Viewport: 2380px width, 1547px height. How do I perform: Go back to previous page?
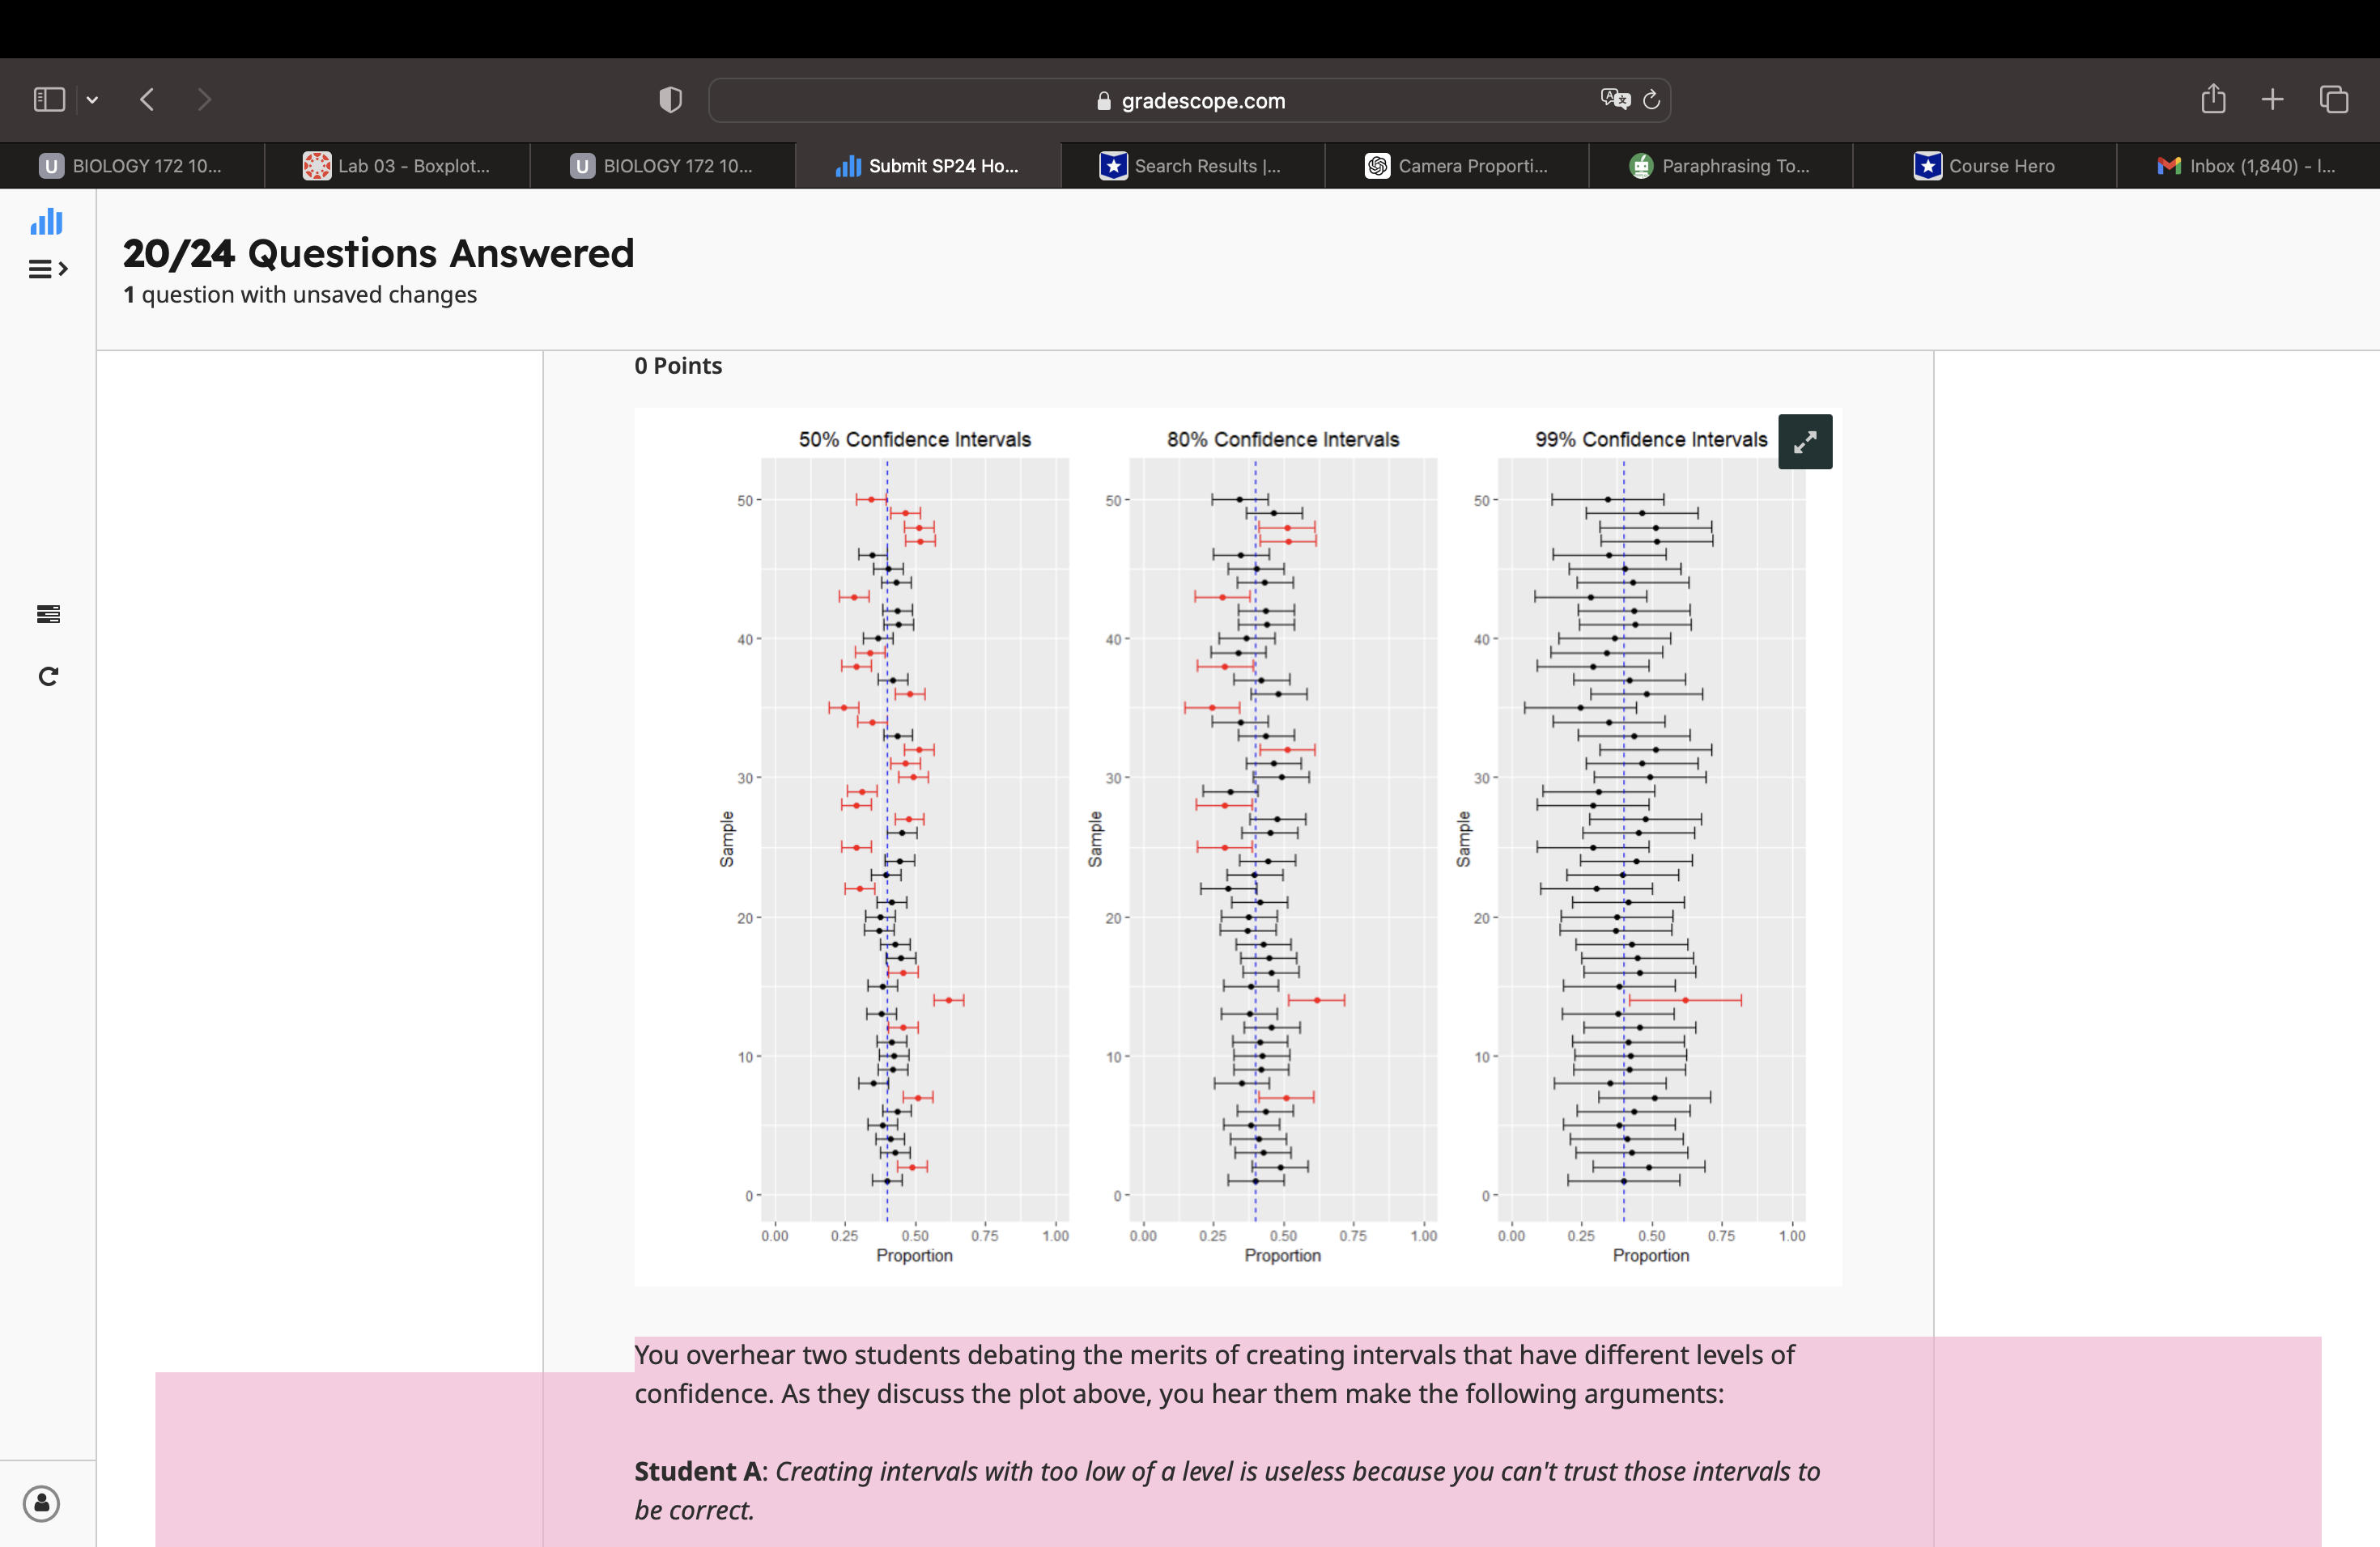(148, 100)
